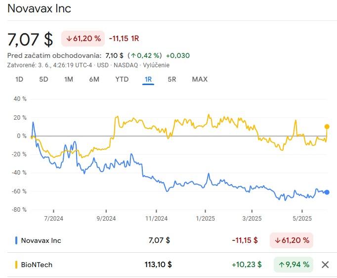Click the 0 % y-axis label
Image resolution: width=337 pixels, height=278 pixels.
point(22,136)
